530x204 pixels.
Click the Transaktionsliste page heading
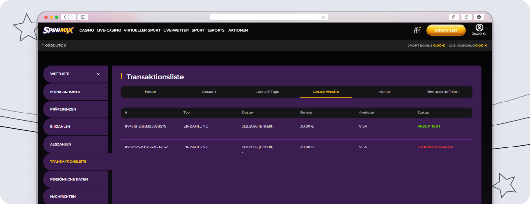[155, 77]
